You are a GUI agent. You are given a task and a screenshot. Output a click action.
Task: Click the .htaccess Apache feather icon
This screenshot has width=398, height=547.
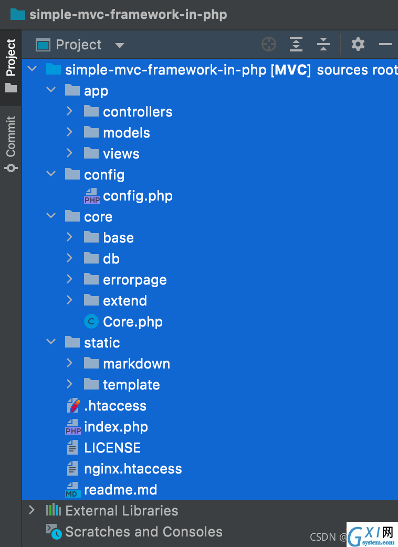point(73,406)
